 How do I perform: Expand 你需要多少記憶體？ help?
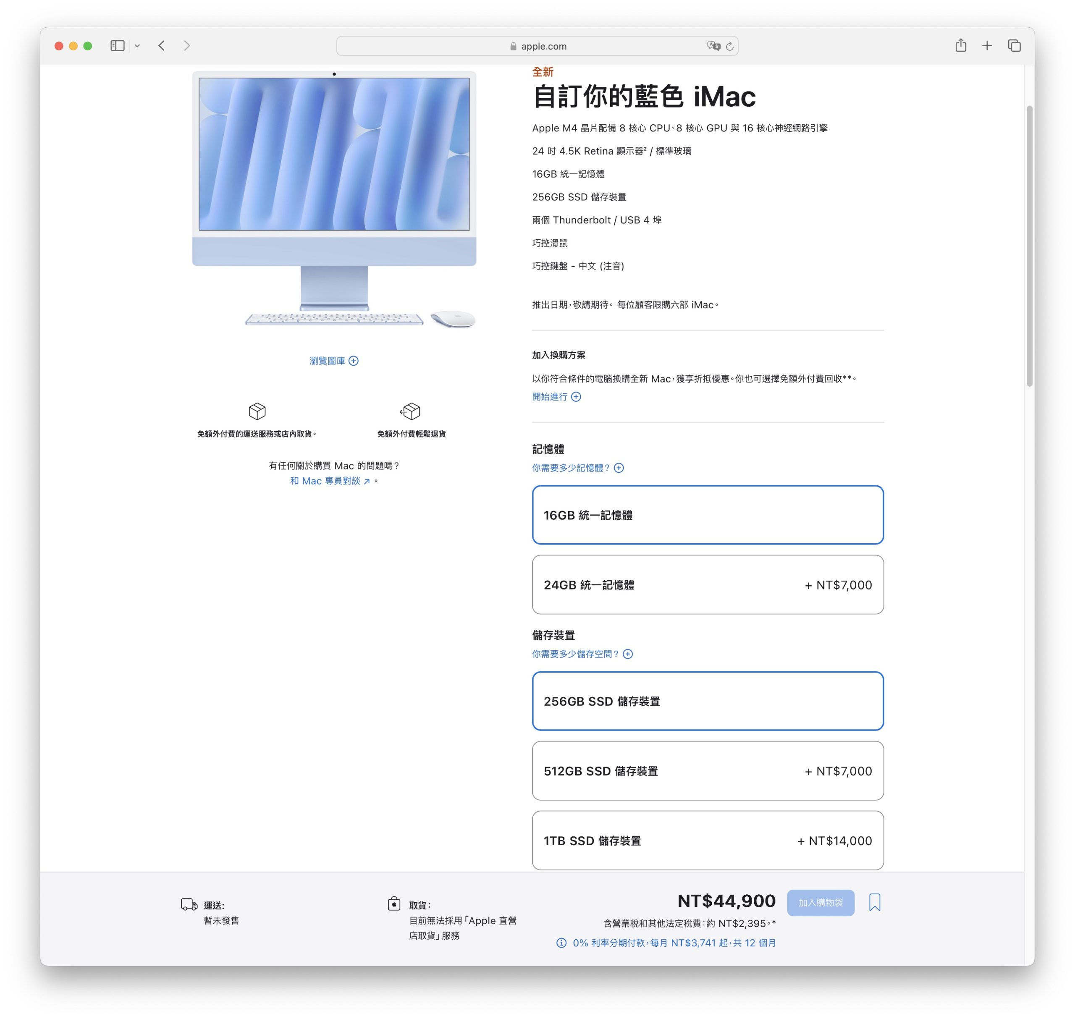(577, 468)
